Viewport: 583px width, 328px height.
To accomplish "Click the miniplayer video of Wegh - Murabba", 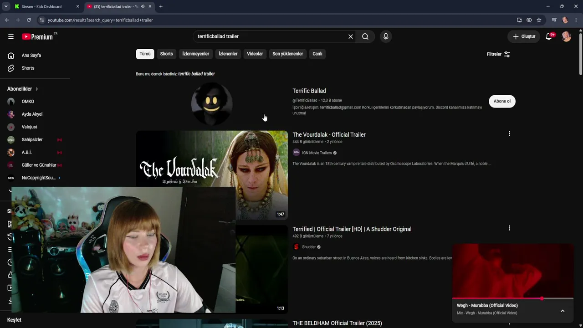I will point(513,271).
